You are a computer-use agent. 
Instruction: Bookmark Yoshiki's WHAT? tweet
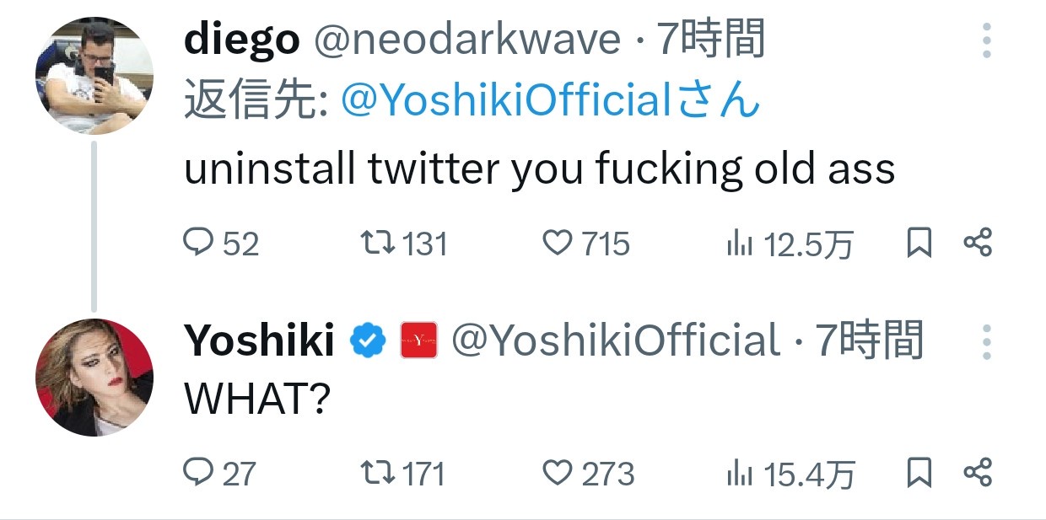click(919, 473)
